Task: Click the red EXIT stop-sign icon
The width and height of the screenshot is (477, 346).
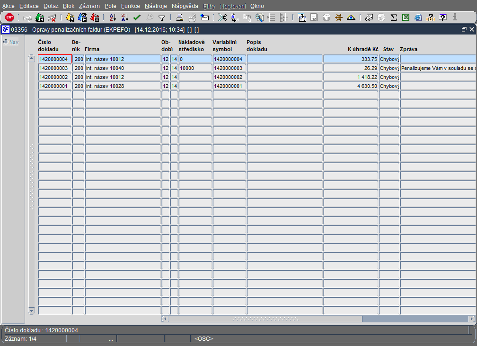Action: click(x=9, y=17)
